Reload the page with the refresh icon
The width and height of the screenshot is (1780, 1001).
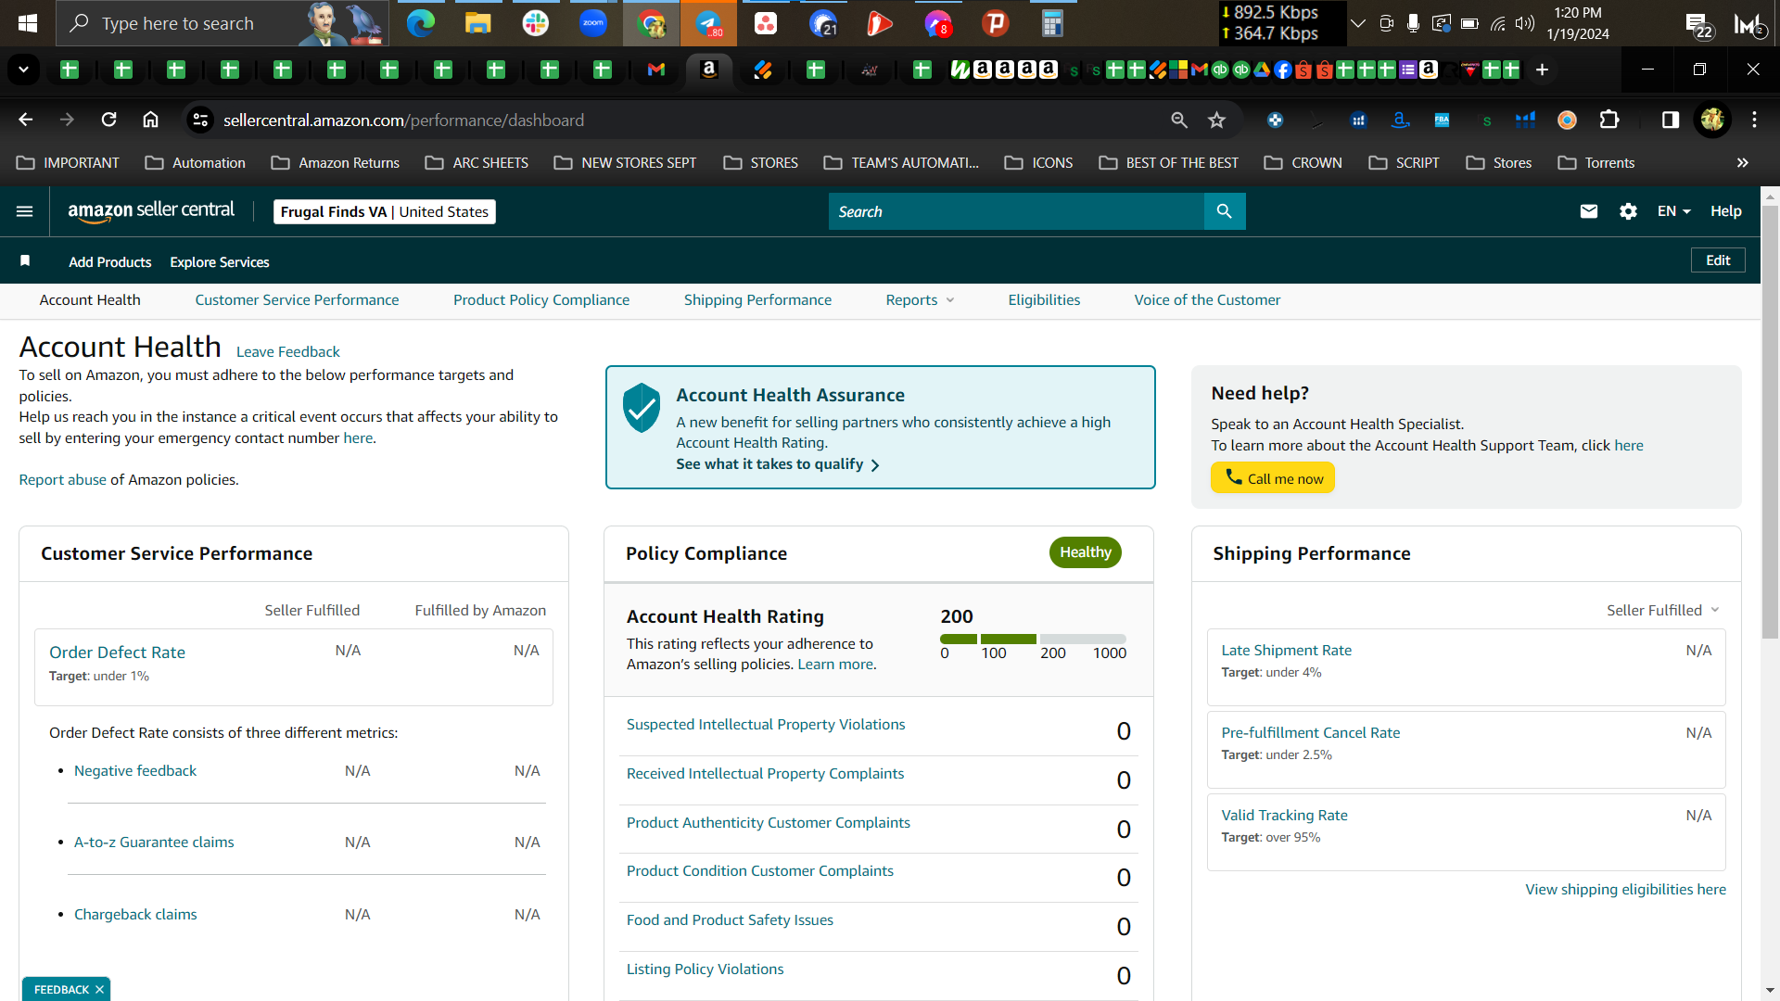coord(109,120)
